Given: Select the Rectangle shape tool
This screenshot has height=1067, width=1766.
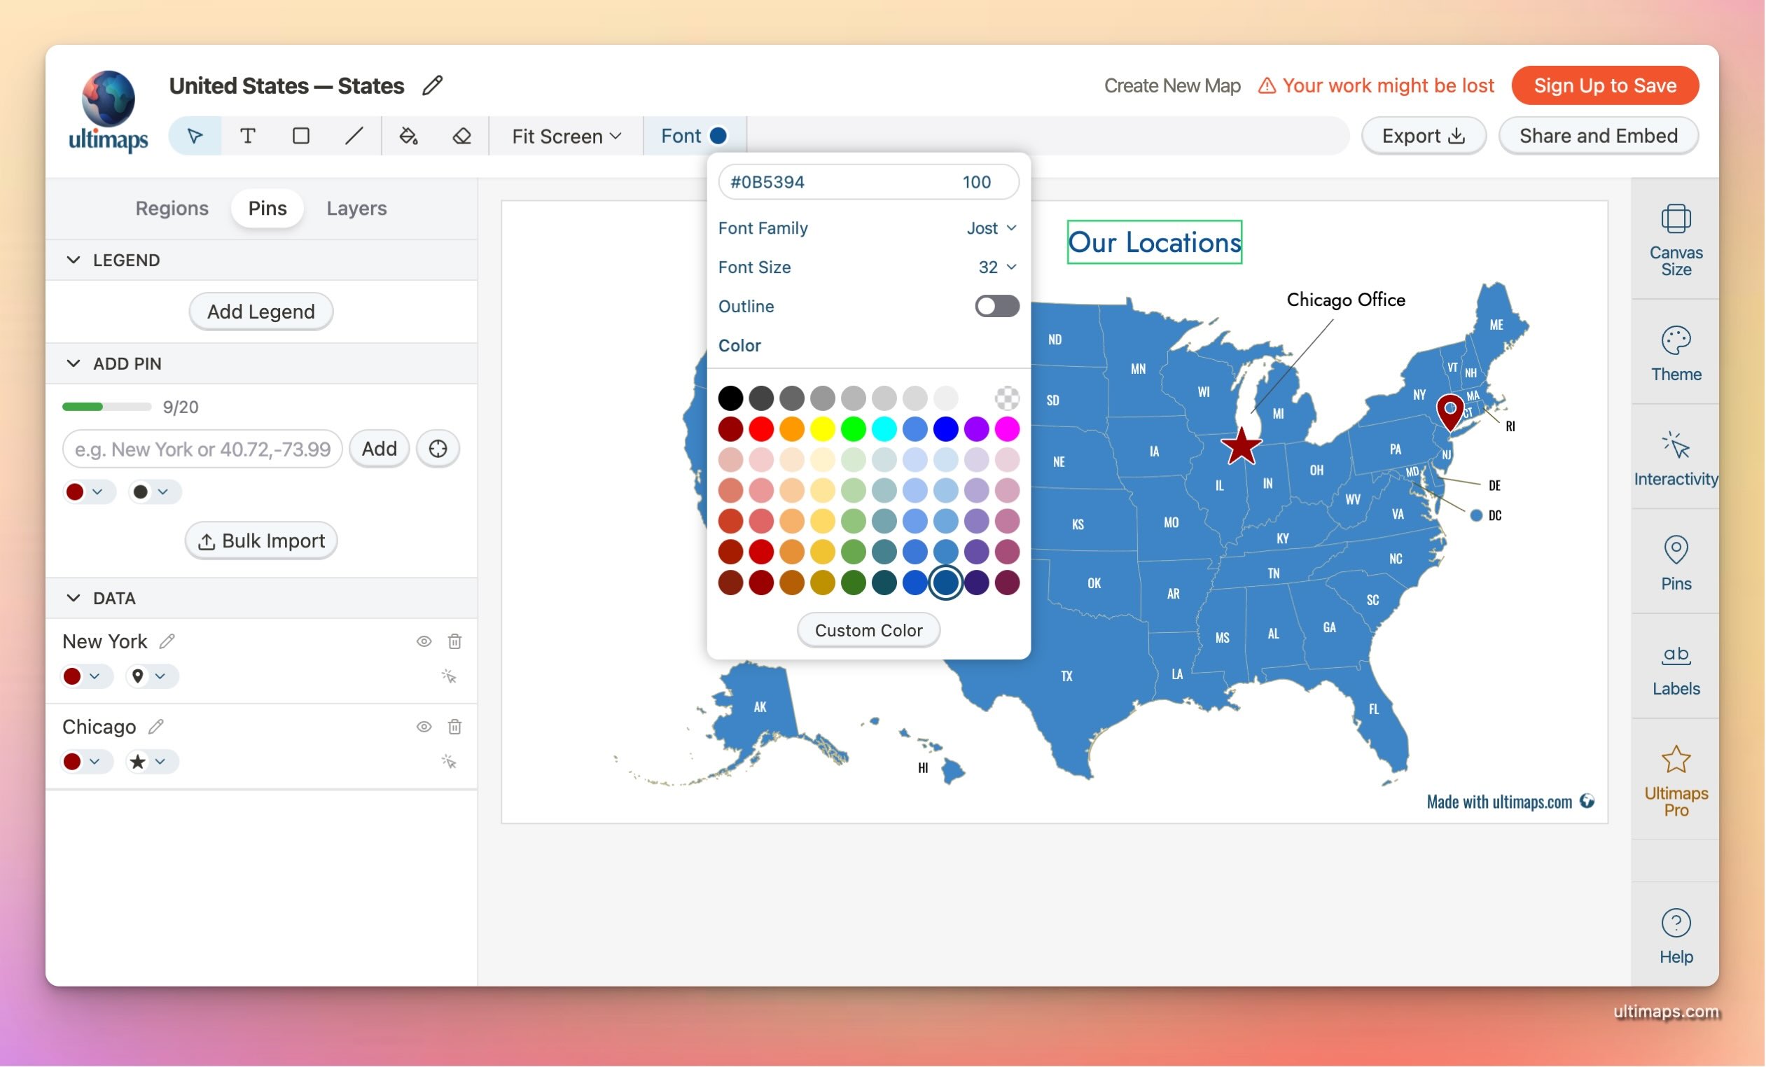Looking at the screenshot, I should pos(301,135).
